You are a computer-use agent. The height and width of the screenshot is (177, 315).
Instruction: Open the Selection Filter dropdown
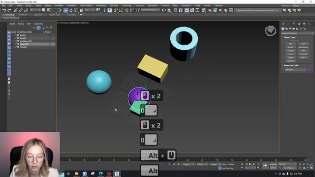pos(35,10)
